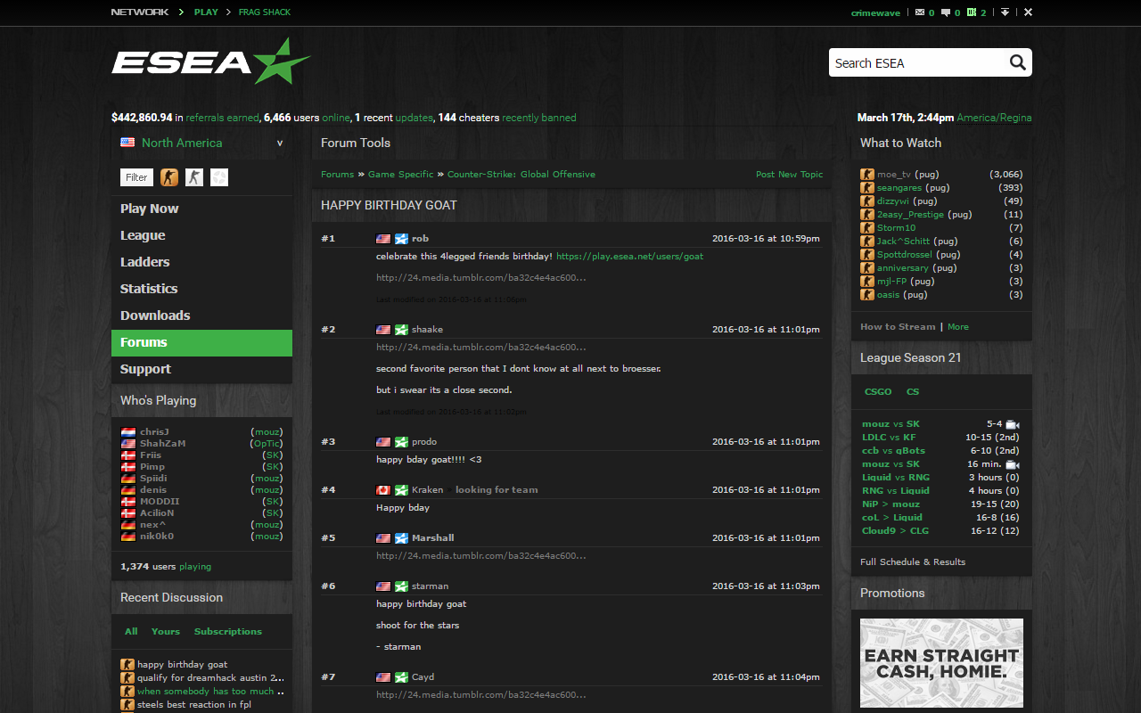Toggle the Team Fortress 2 game filter icon
Viewport: 1141px width, 713px height.
219,177
